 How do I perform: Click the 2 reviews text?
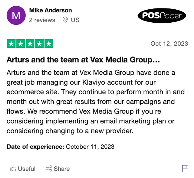tap(42, 20)
